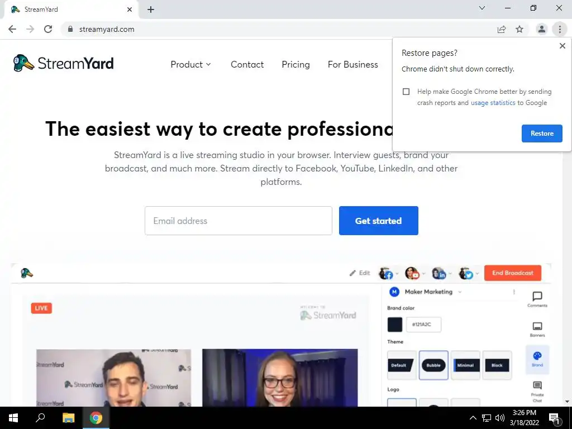Click the YouTube destination avatar

pyautogui.click(x=412, y=273)
